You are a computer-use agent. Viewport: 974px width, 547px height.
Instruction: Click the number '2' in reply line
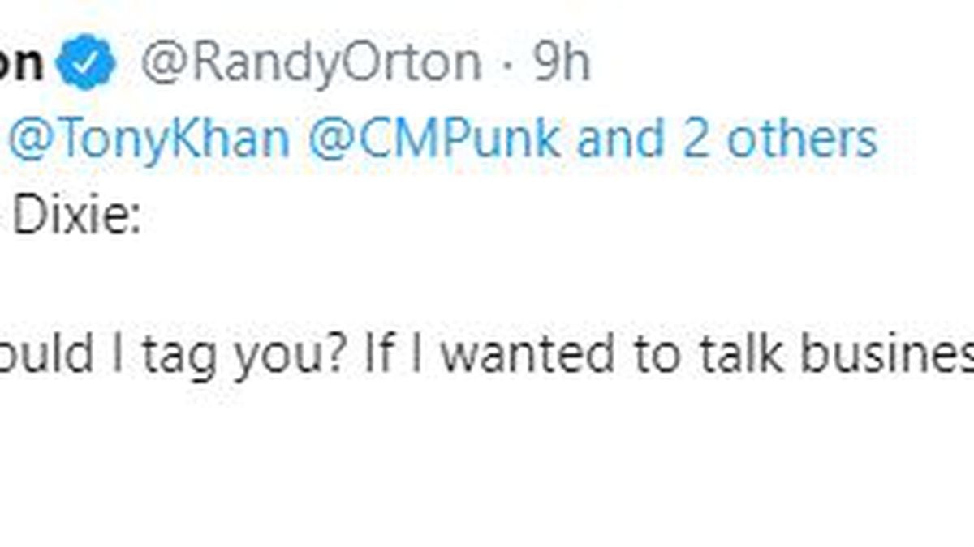pyautogui.click(x=695, y=139)
